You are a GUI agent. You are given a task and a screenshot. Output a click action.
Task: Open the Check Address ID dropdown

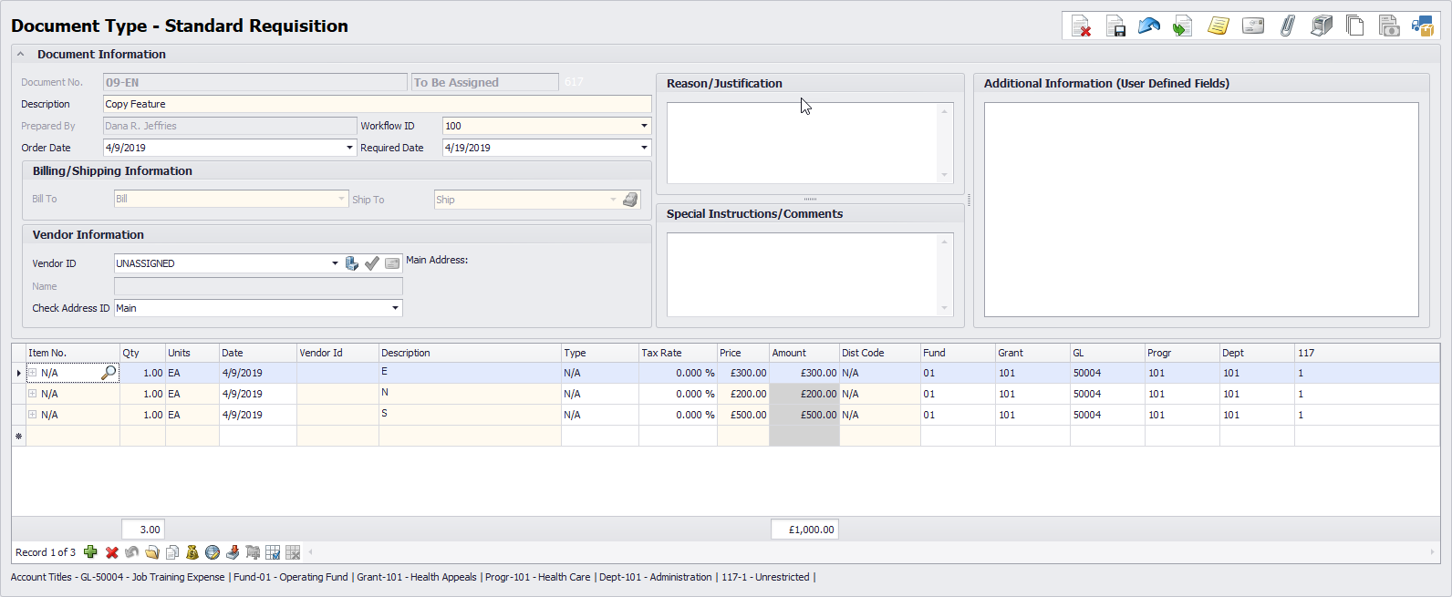click(395, 308)
